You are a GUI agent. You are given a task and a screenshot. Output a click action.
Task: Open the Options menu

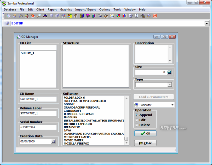105,10
